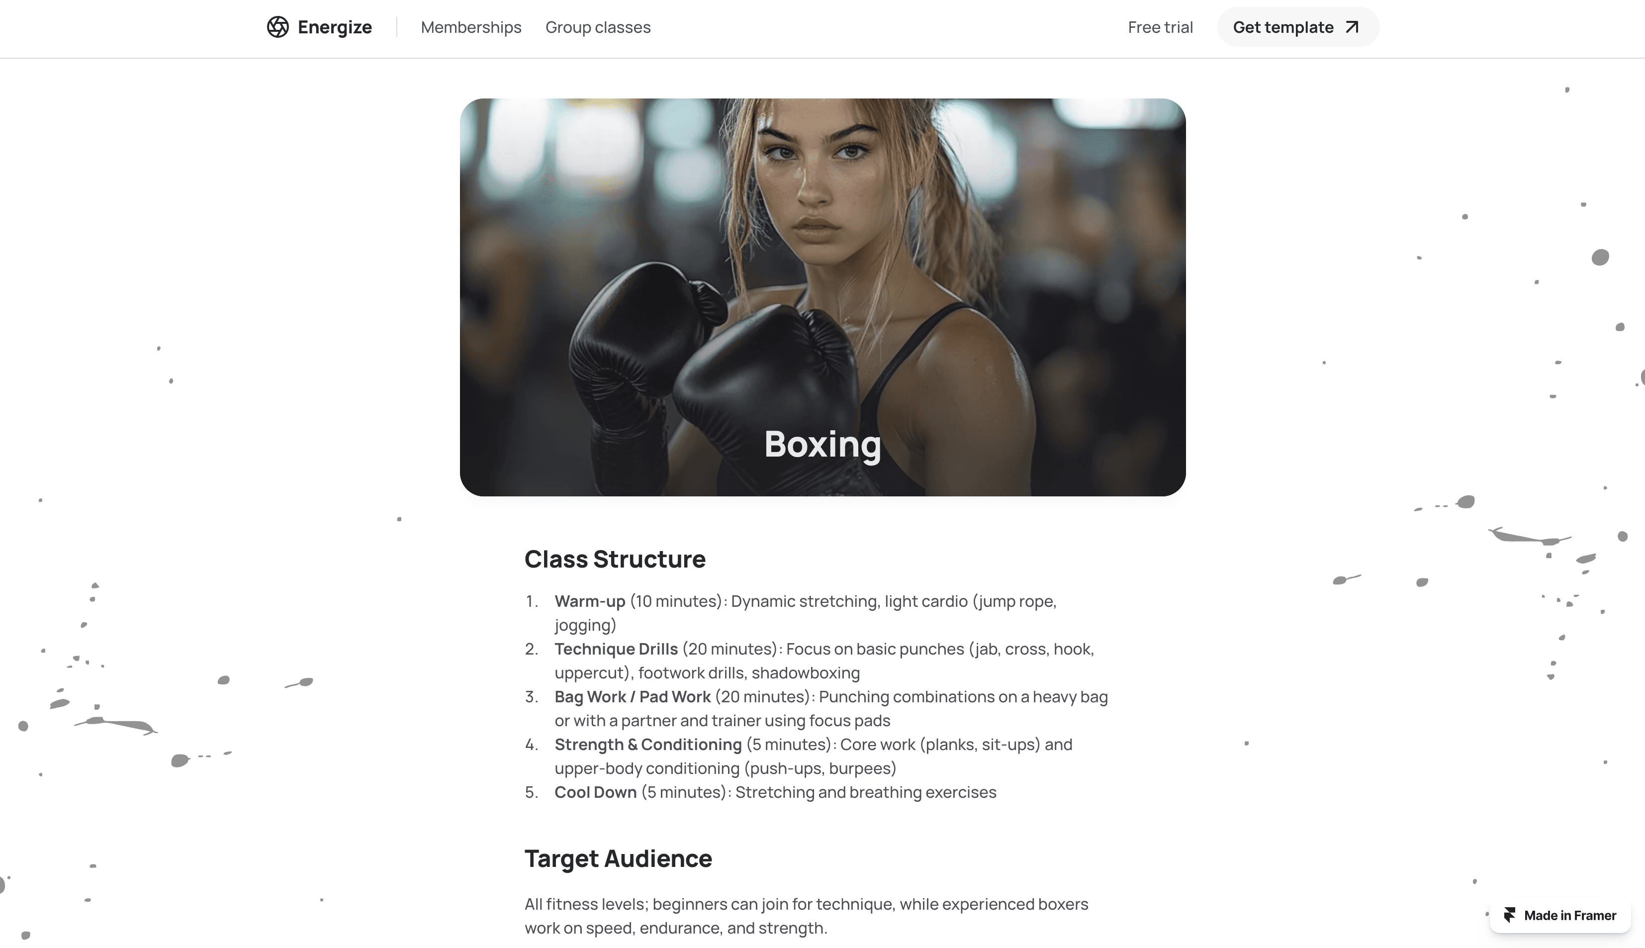The width and height of the screenshot is (1645, 948).
Task: Open the Made in Framer badge
Action: pyautogui.click(x=1560, y=915)
